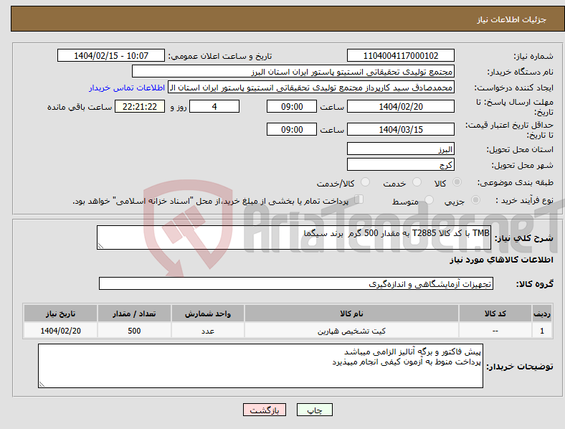
Task: Click the کد کالا column header
Action: [x=495, y=313]
